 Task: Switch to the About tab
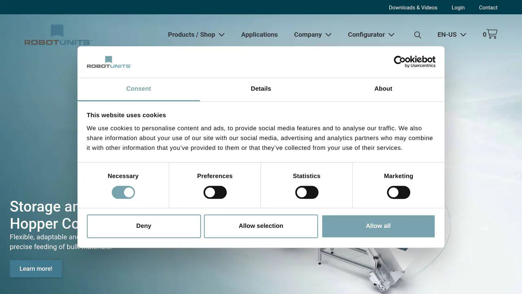383,89
